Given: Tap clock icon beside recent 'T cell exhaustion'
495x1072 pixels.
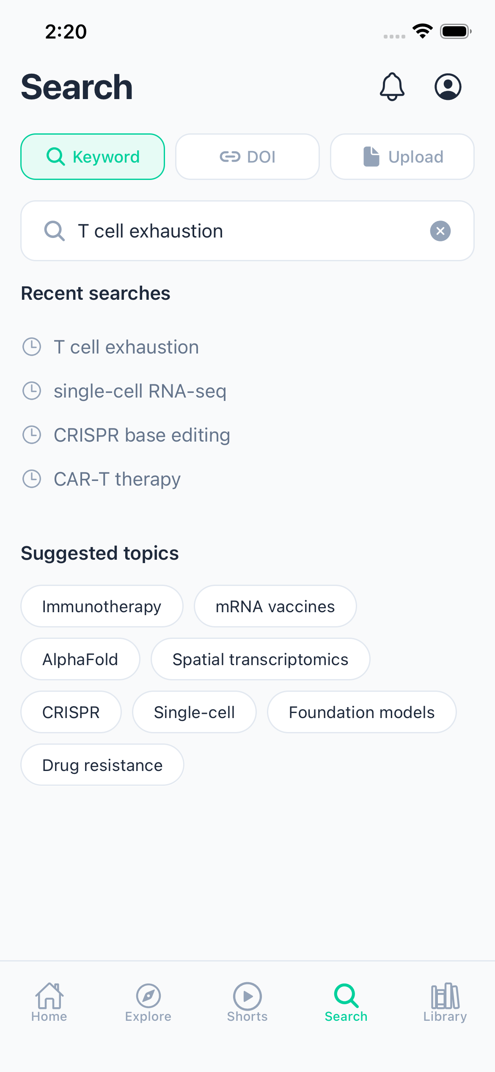Looking at the screenshot, I should coord(32,347).
